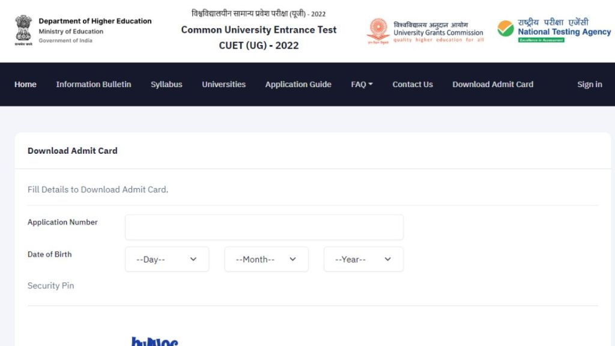Open the --Month-- dropdown
The height and width of the screenshot is (346, 615).
coord(266,259)
